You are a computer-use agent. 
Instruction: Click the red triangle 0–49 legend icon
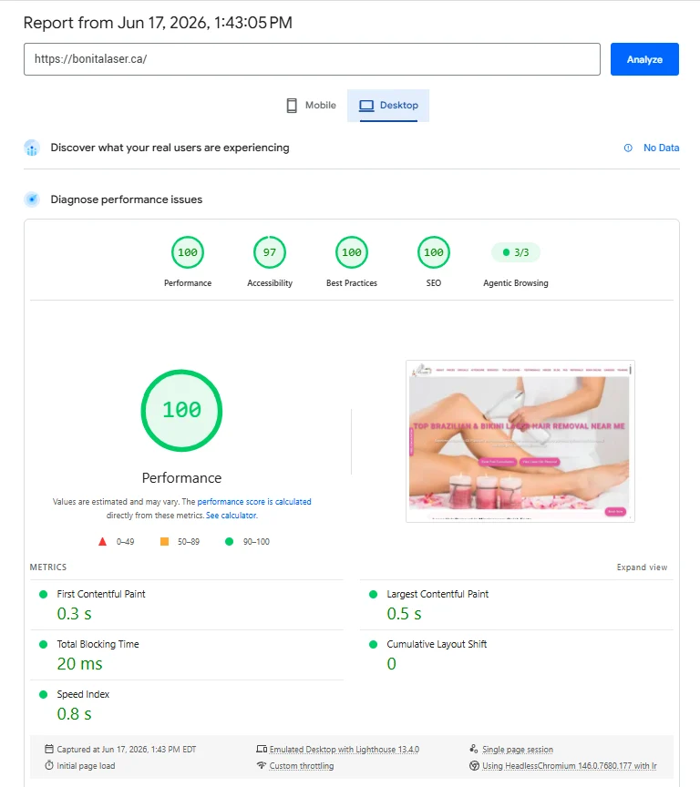(x=102, y=542)
